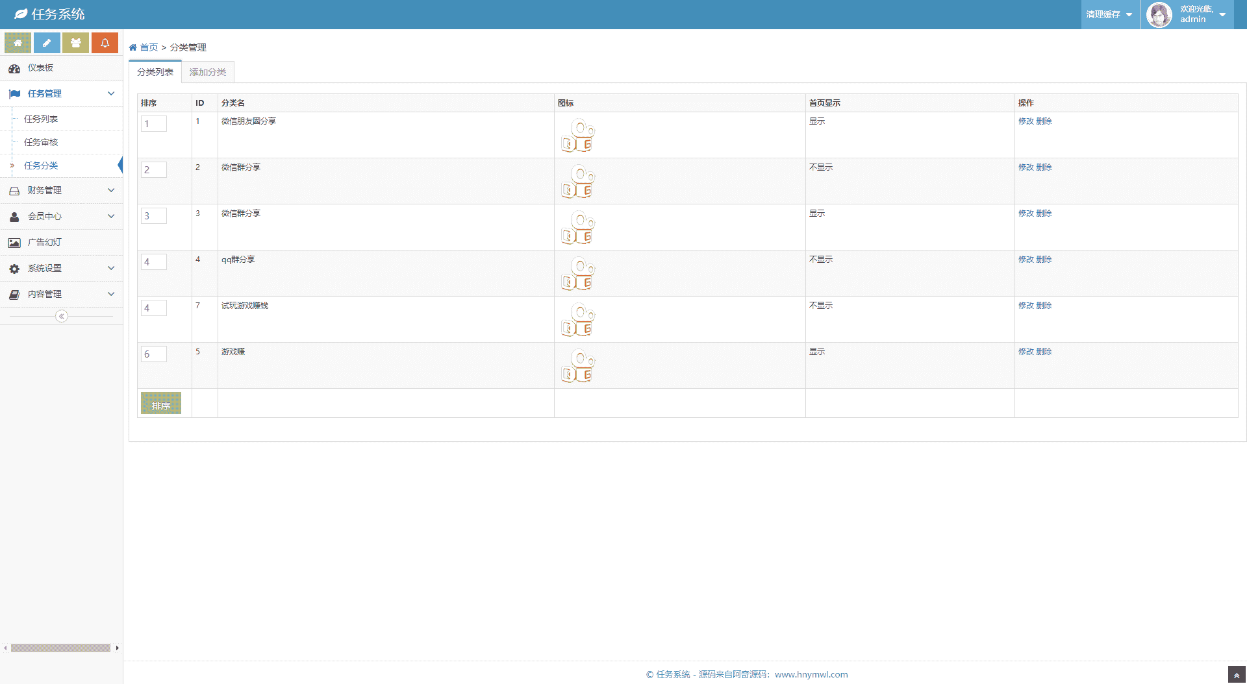Click the scroll-to-top arrow icon
The image size is (1247, 684).
point(1237,675)
